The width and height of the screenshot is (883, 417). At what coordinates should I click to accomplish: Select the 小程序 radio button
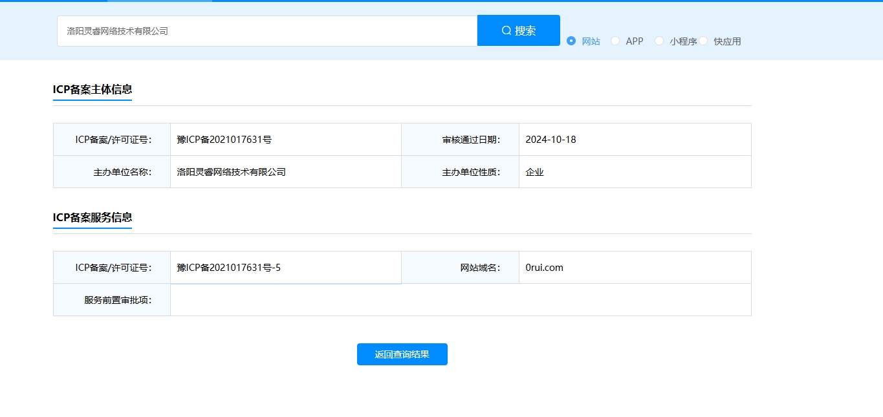(659, 41)
